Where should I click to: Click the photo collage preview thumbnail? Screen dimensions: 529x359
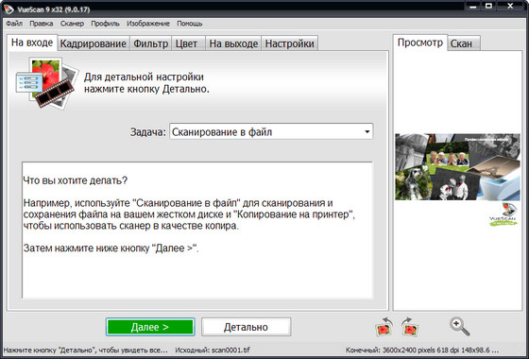[x=457, y=166]
